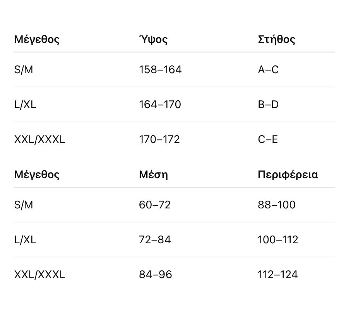Select the 72–84 waist value
This screenshot has height=313, width=351.
tap(155, 240)
